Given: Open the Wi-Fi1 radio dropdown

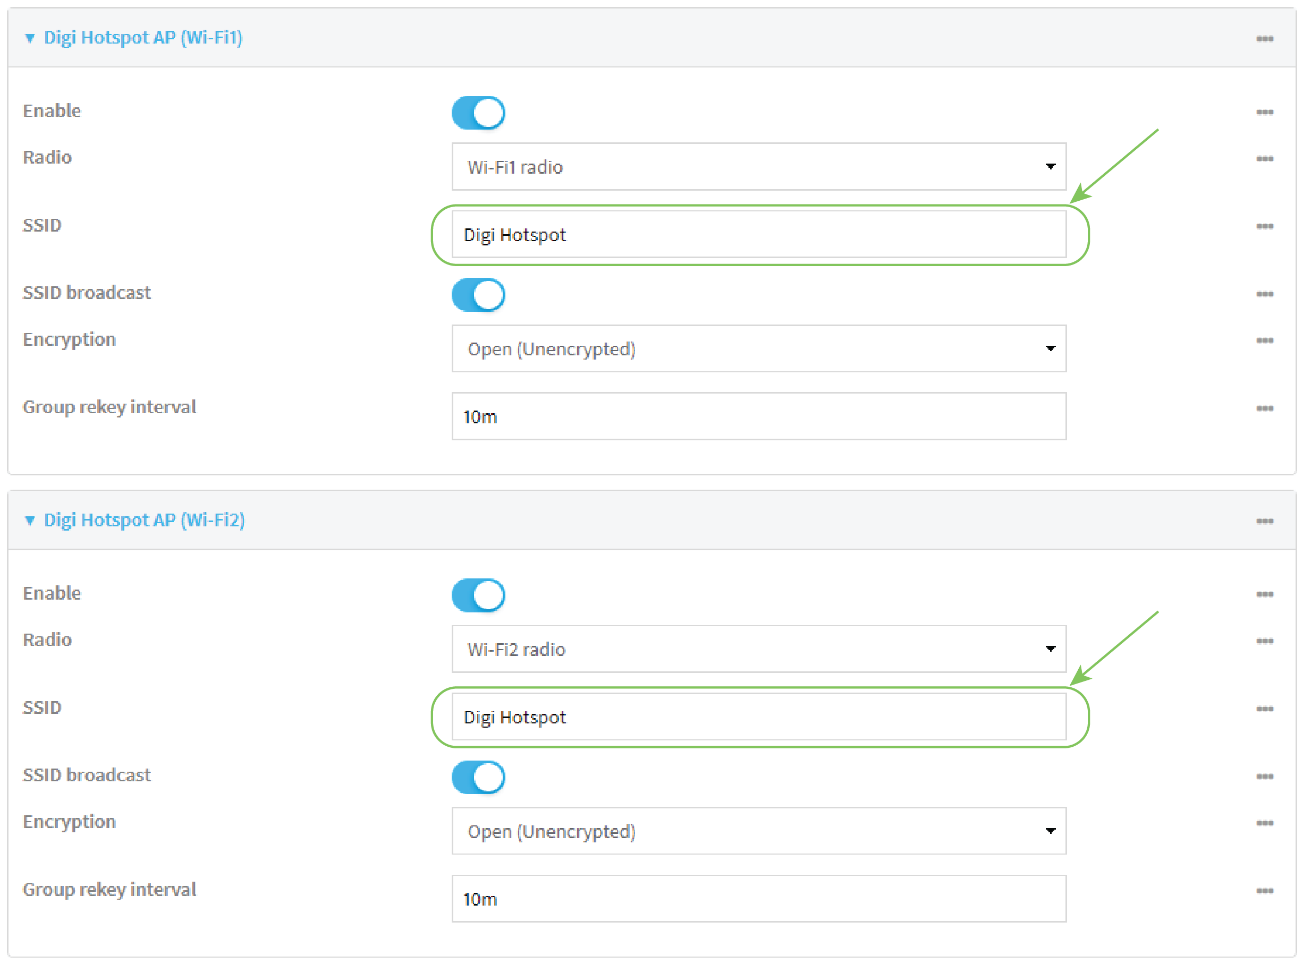Looking at the screenshot, I should (x=759, y=167).
